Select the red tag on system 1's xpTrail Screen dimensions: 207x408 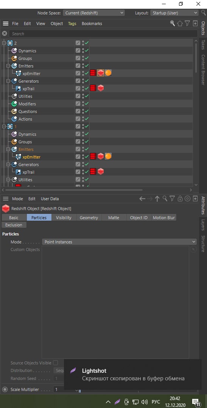click(93, 172)
